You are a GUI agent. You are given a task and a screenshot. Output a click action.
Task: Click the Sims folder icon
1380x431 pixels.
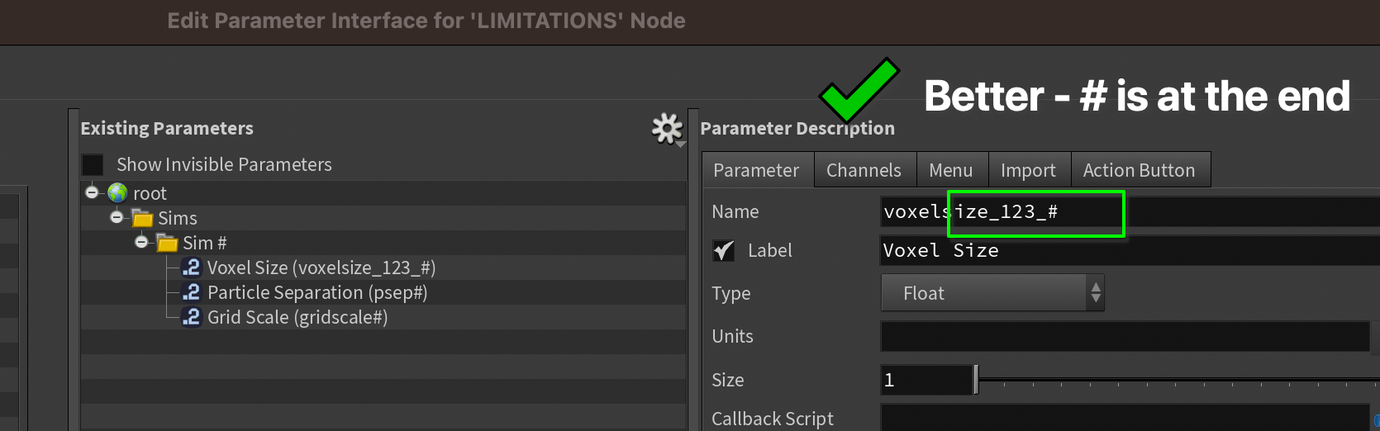click(142, 218)
